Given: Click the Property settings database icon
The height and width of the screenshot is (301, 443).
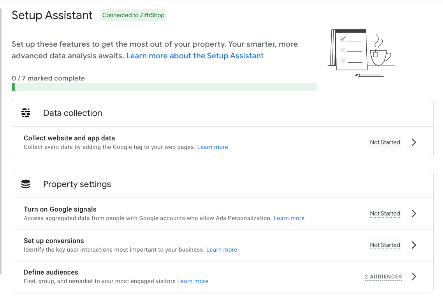Looking at the screenshot, I should coord(26,184).
